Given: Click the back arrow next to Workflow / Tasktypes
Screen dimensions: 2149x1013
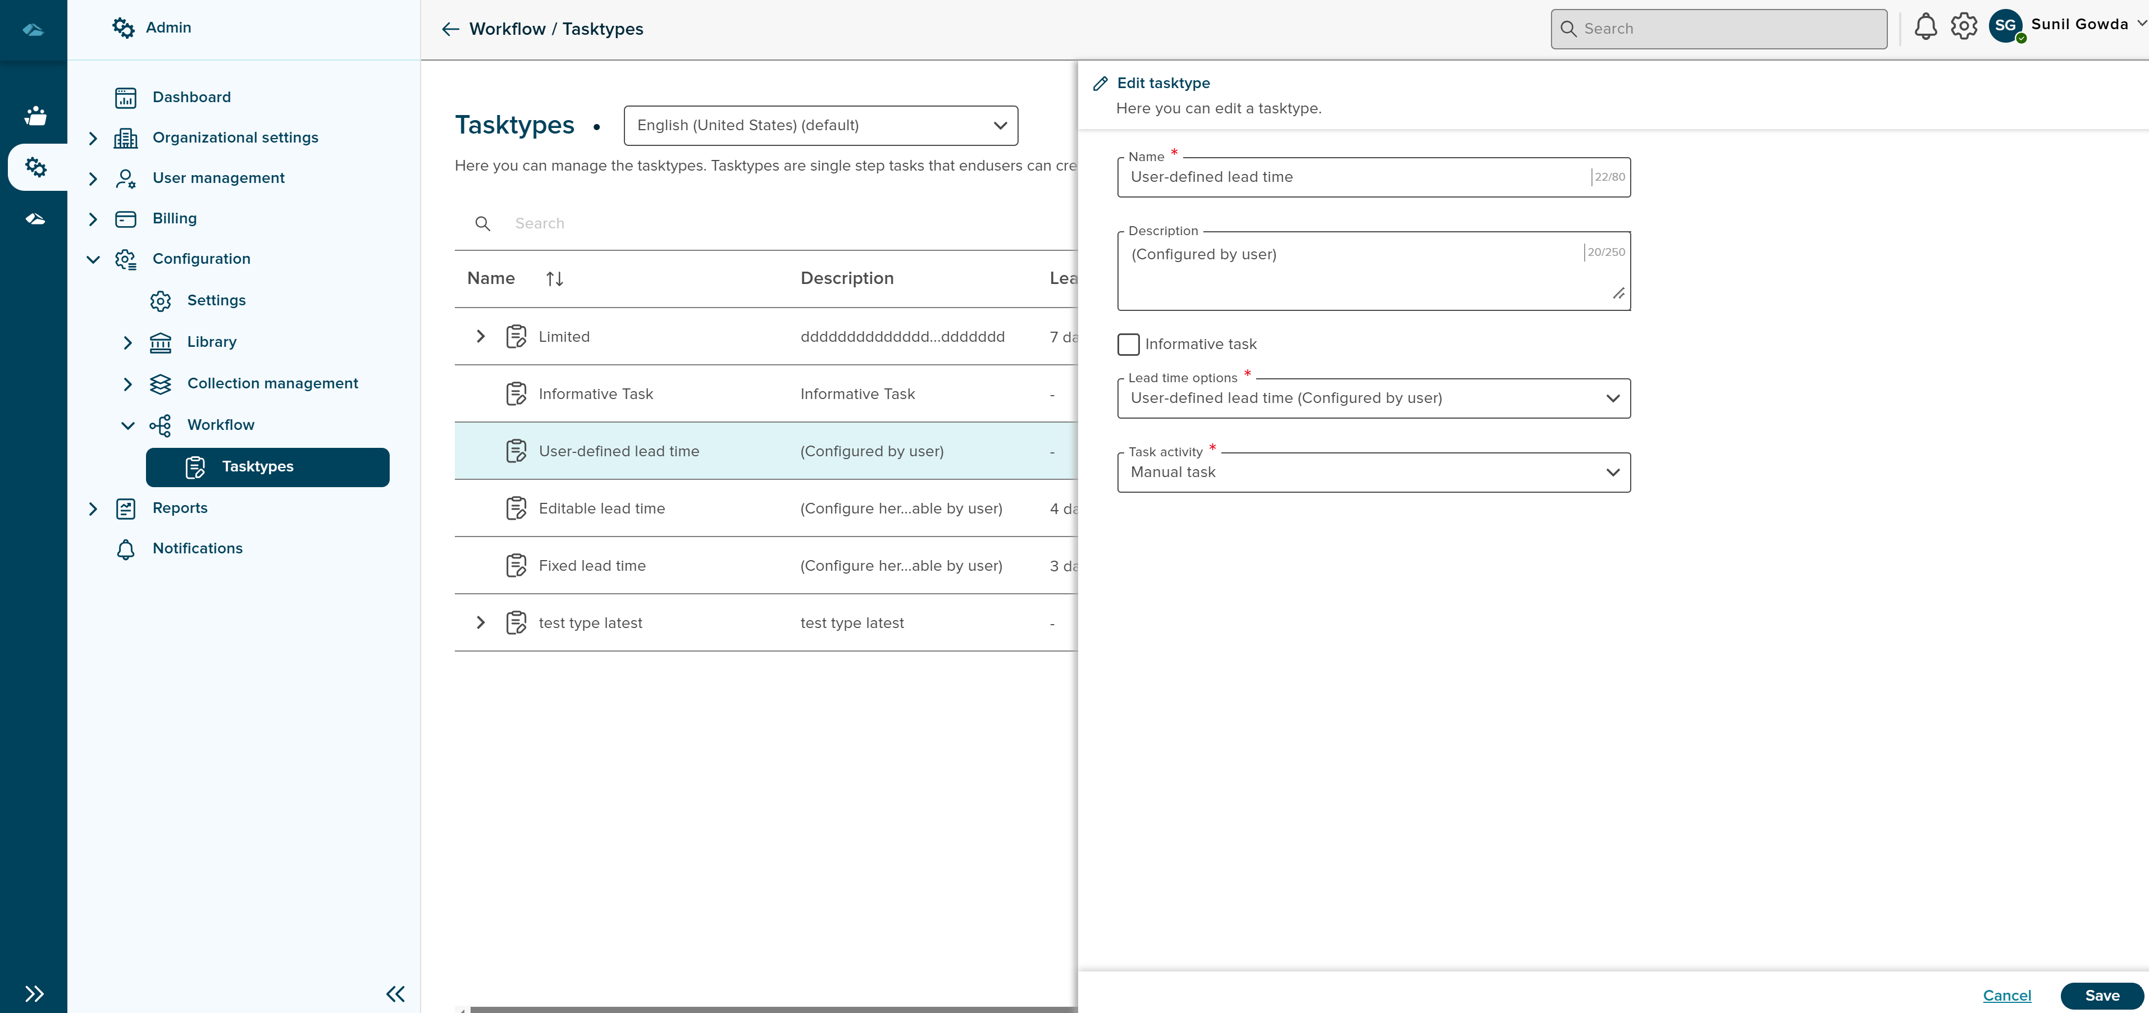Looking at the screenshot, I should coord(450,29).
